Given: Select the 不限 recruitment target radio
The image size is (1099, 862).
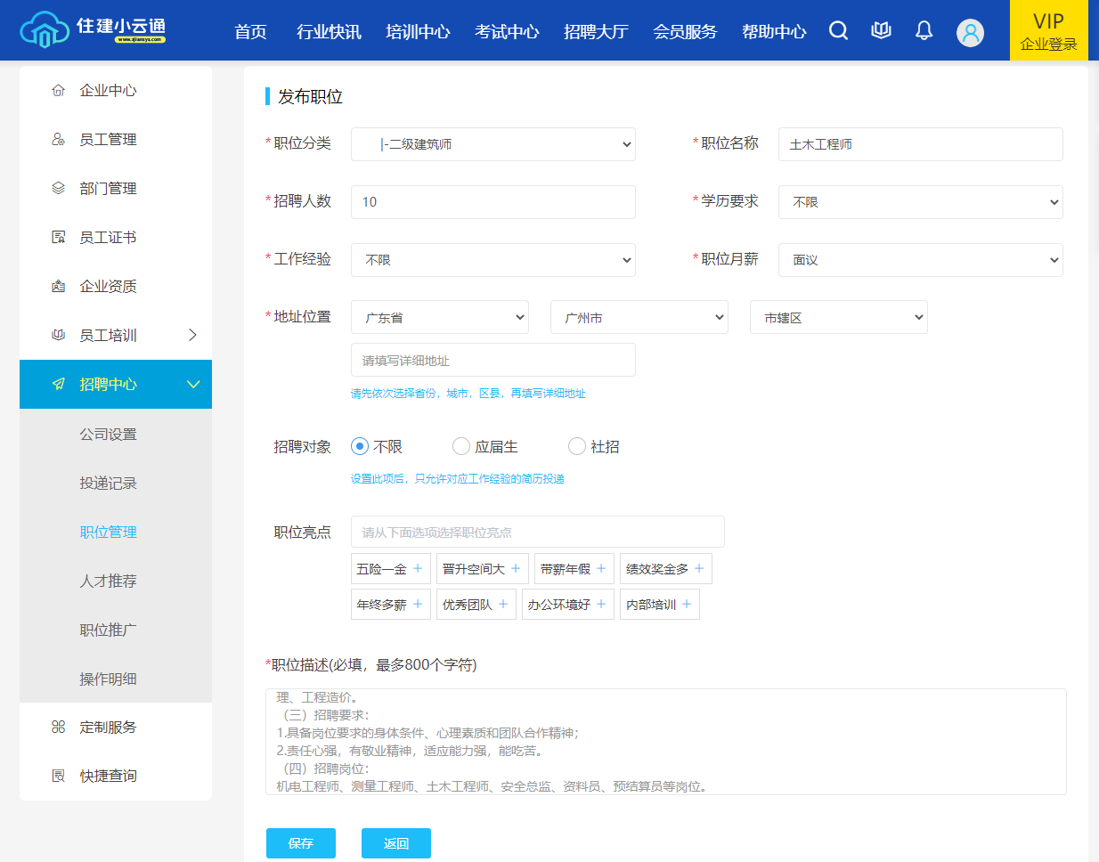Looking at the screenshot, I should [x=360, y=446].
